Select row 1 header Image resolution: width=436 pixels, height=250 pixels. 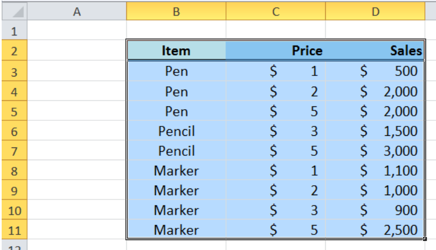coord(14,30)
